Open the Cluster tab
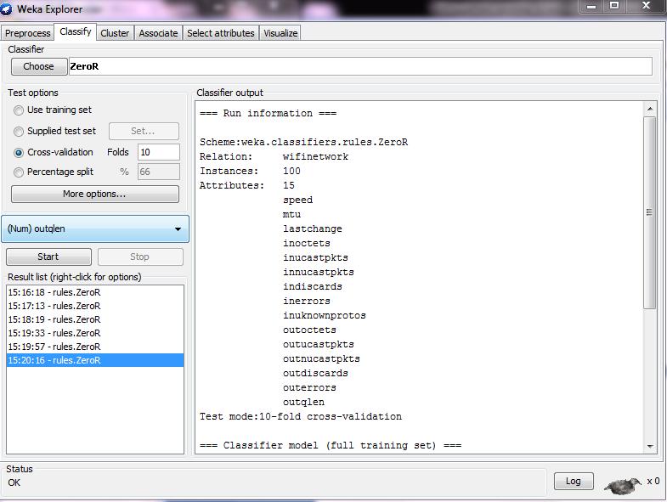The width and height of the screenshot is (667, 502). tap(115, 33)
